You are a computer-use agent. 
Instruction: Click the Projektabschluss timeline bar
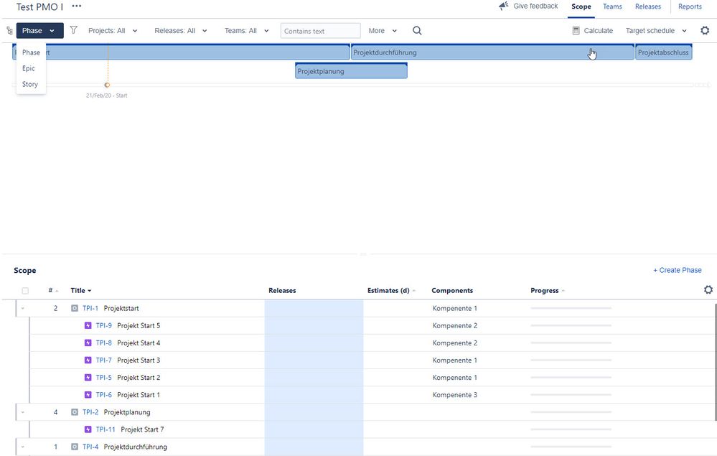(663, 52)
